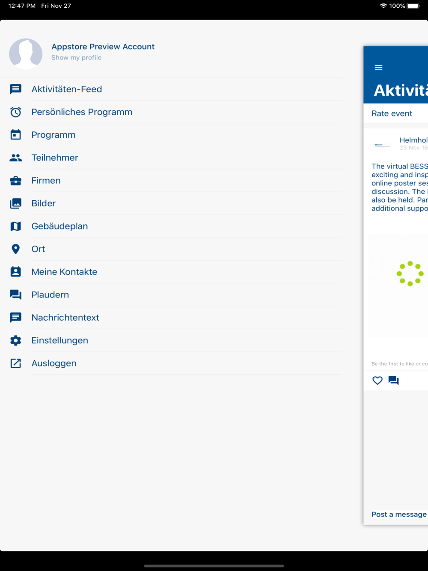Viewport: 428px width, 571px height.
Task: Click the Aktivitäten-Feed message icon
Action: coord(16,89)
